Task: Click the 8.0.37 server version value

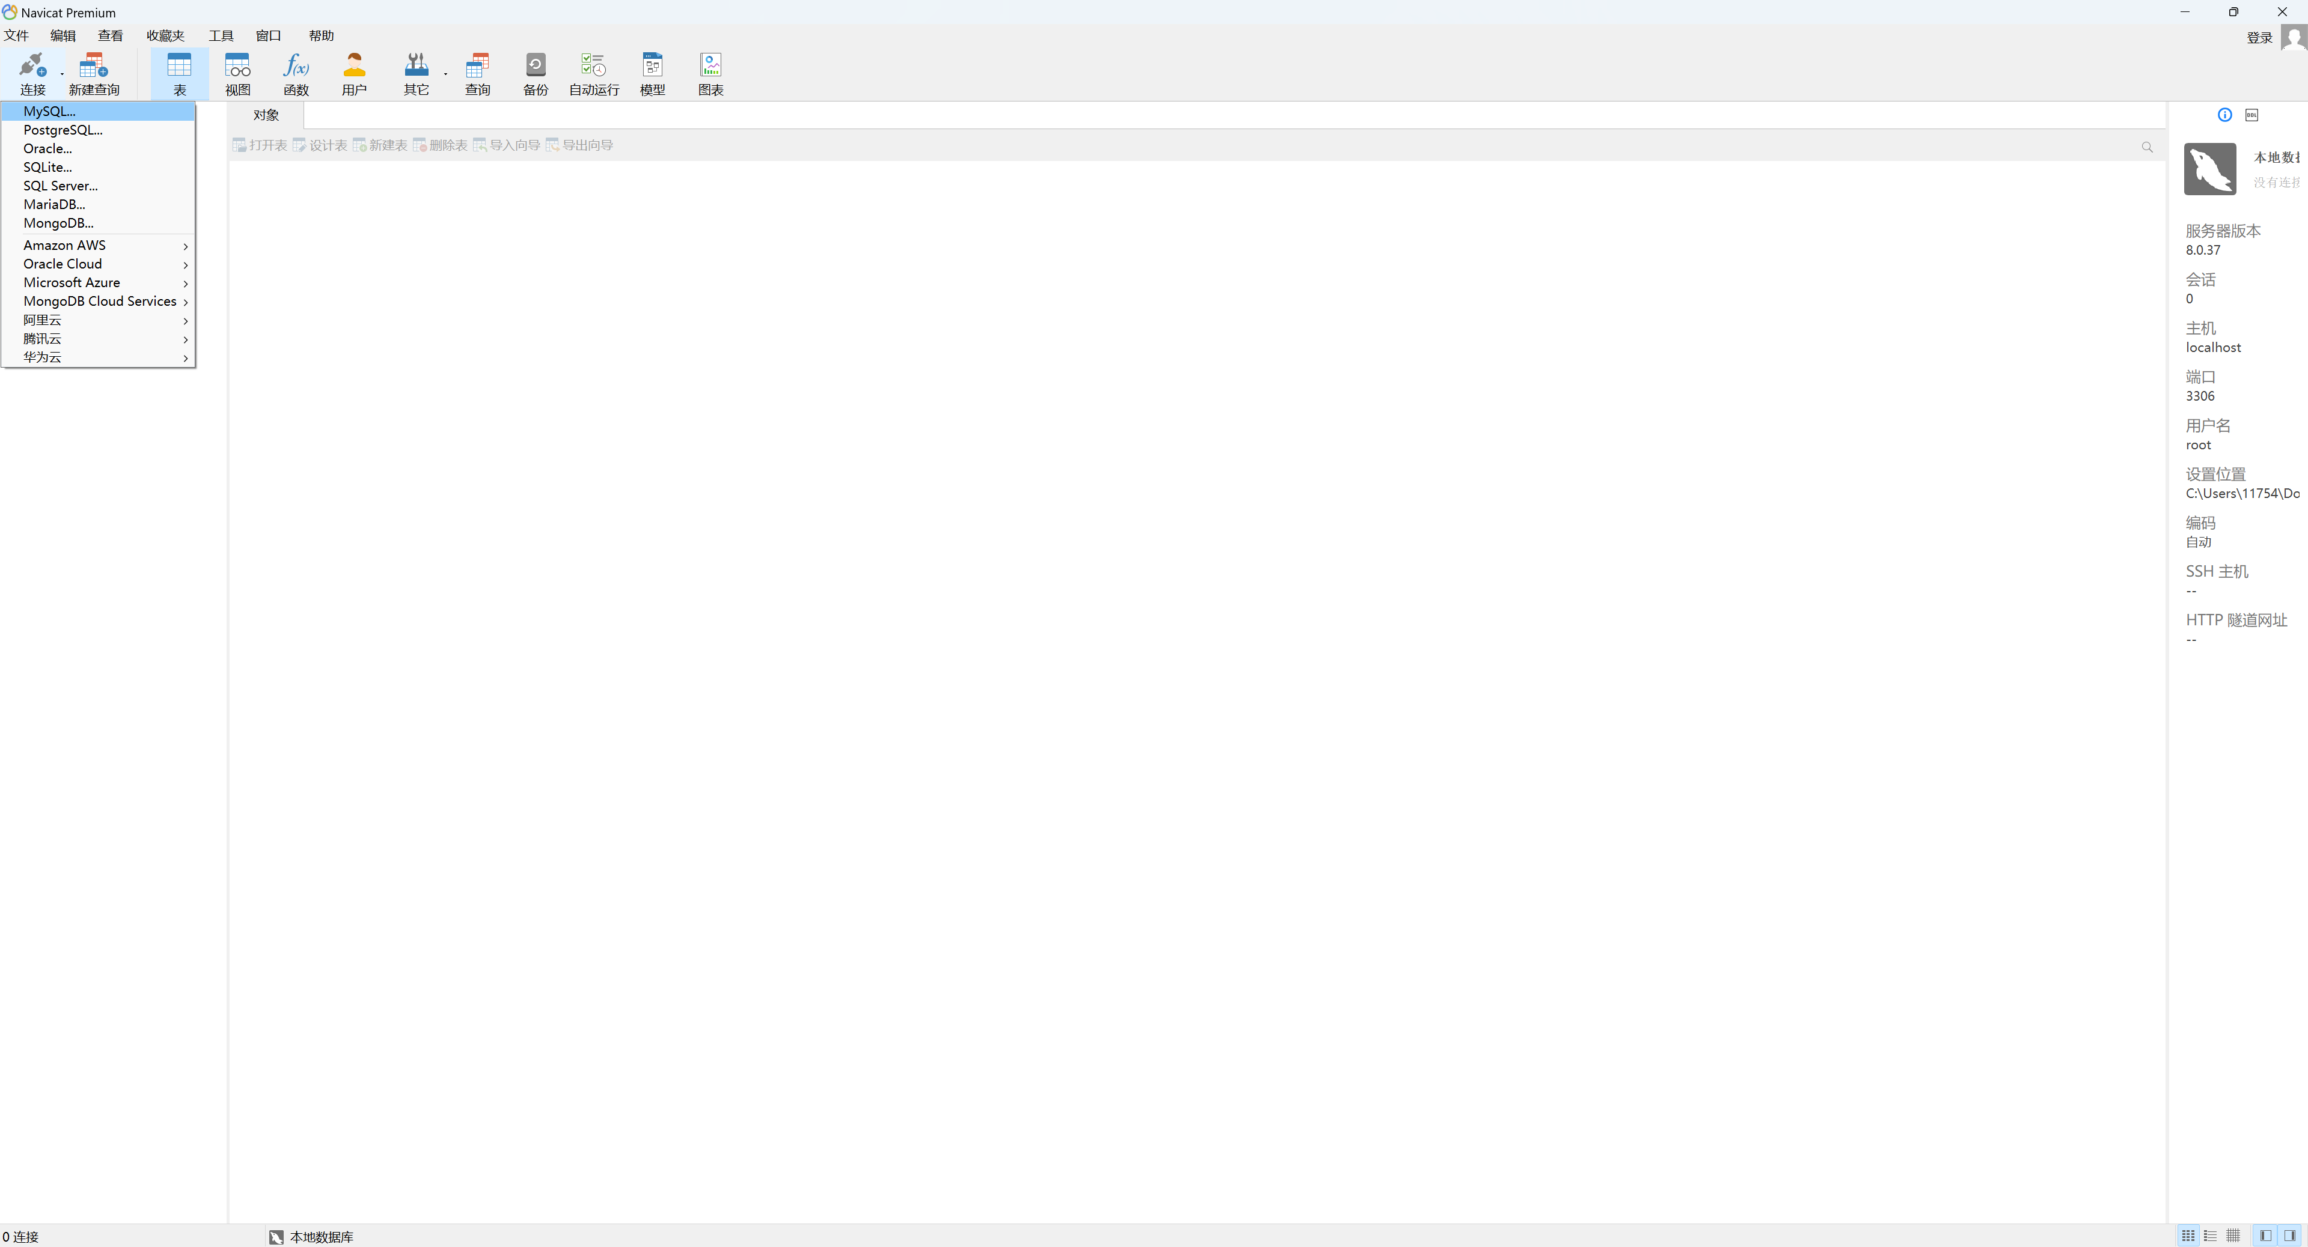Action: pyautogui.click(x=2203, y=250)
